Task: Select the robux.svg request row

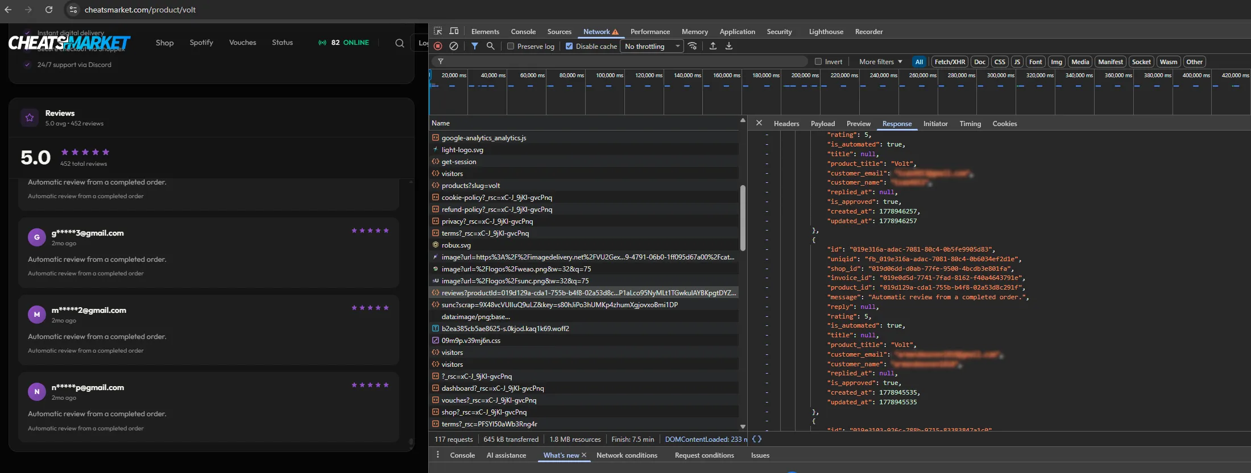Action: [584, 245]
